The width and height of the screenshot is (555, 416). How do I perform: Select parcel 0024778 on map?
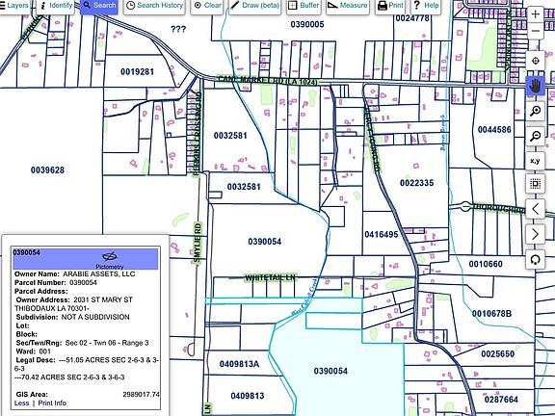(x=412, y=18)
